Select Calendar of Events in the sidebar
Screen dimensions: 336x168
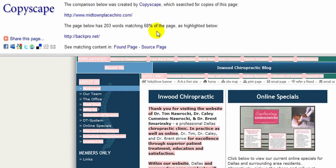(100, 115)
